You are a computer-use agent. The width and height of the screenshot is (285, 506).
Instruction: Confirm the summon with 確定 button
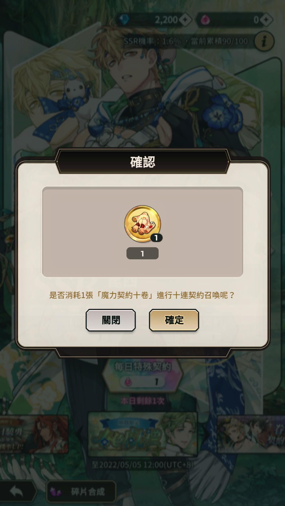click(x=174, y=320)
